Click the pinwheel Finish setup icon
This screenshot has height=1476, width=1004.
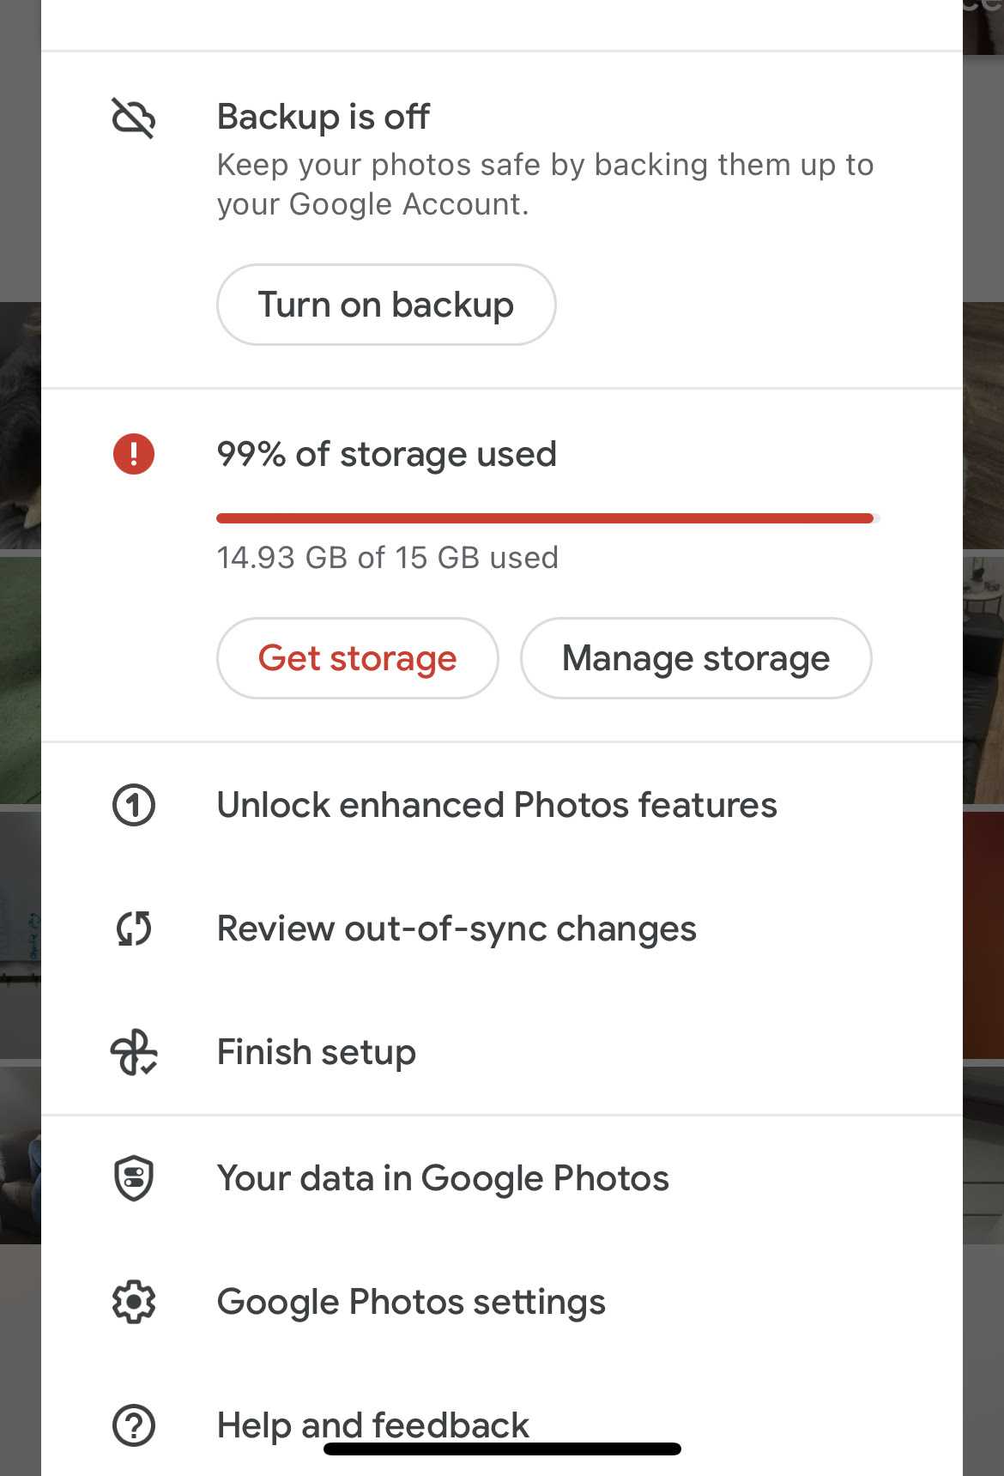pos(134,1052)
